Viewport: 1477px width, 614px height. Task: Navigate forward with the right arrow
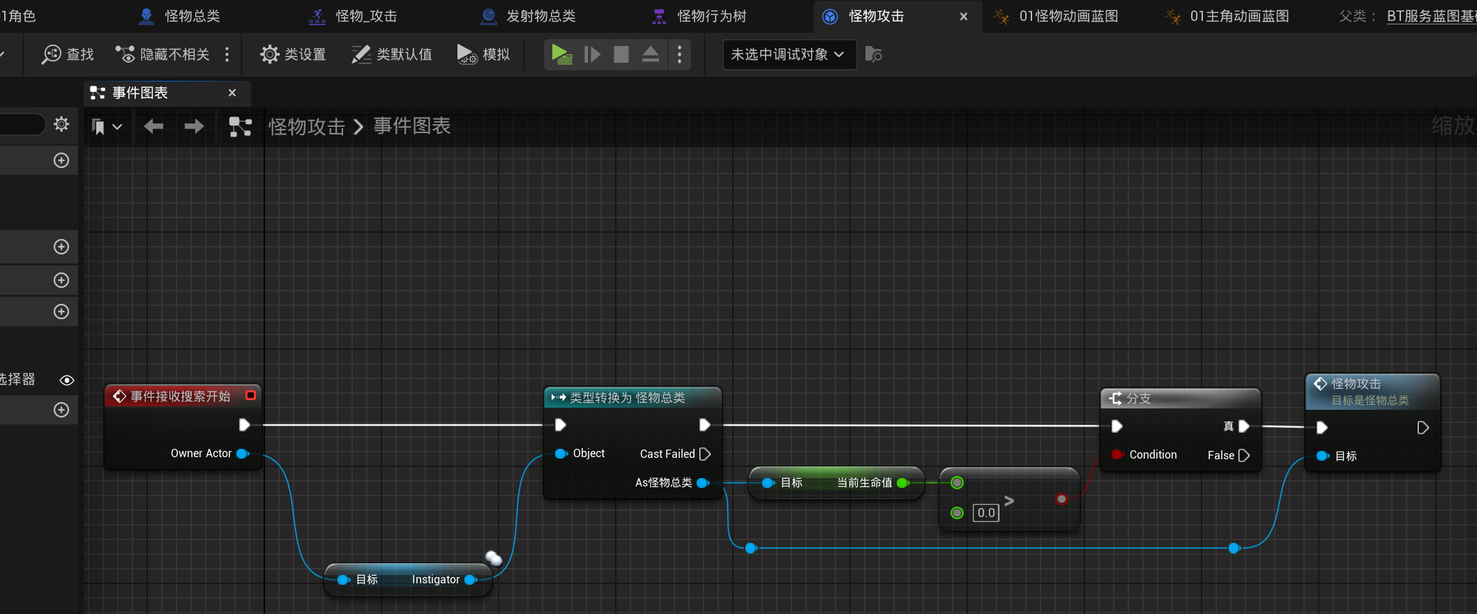coord(194,126)
